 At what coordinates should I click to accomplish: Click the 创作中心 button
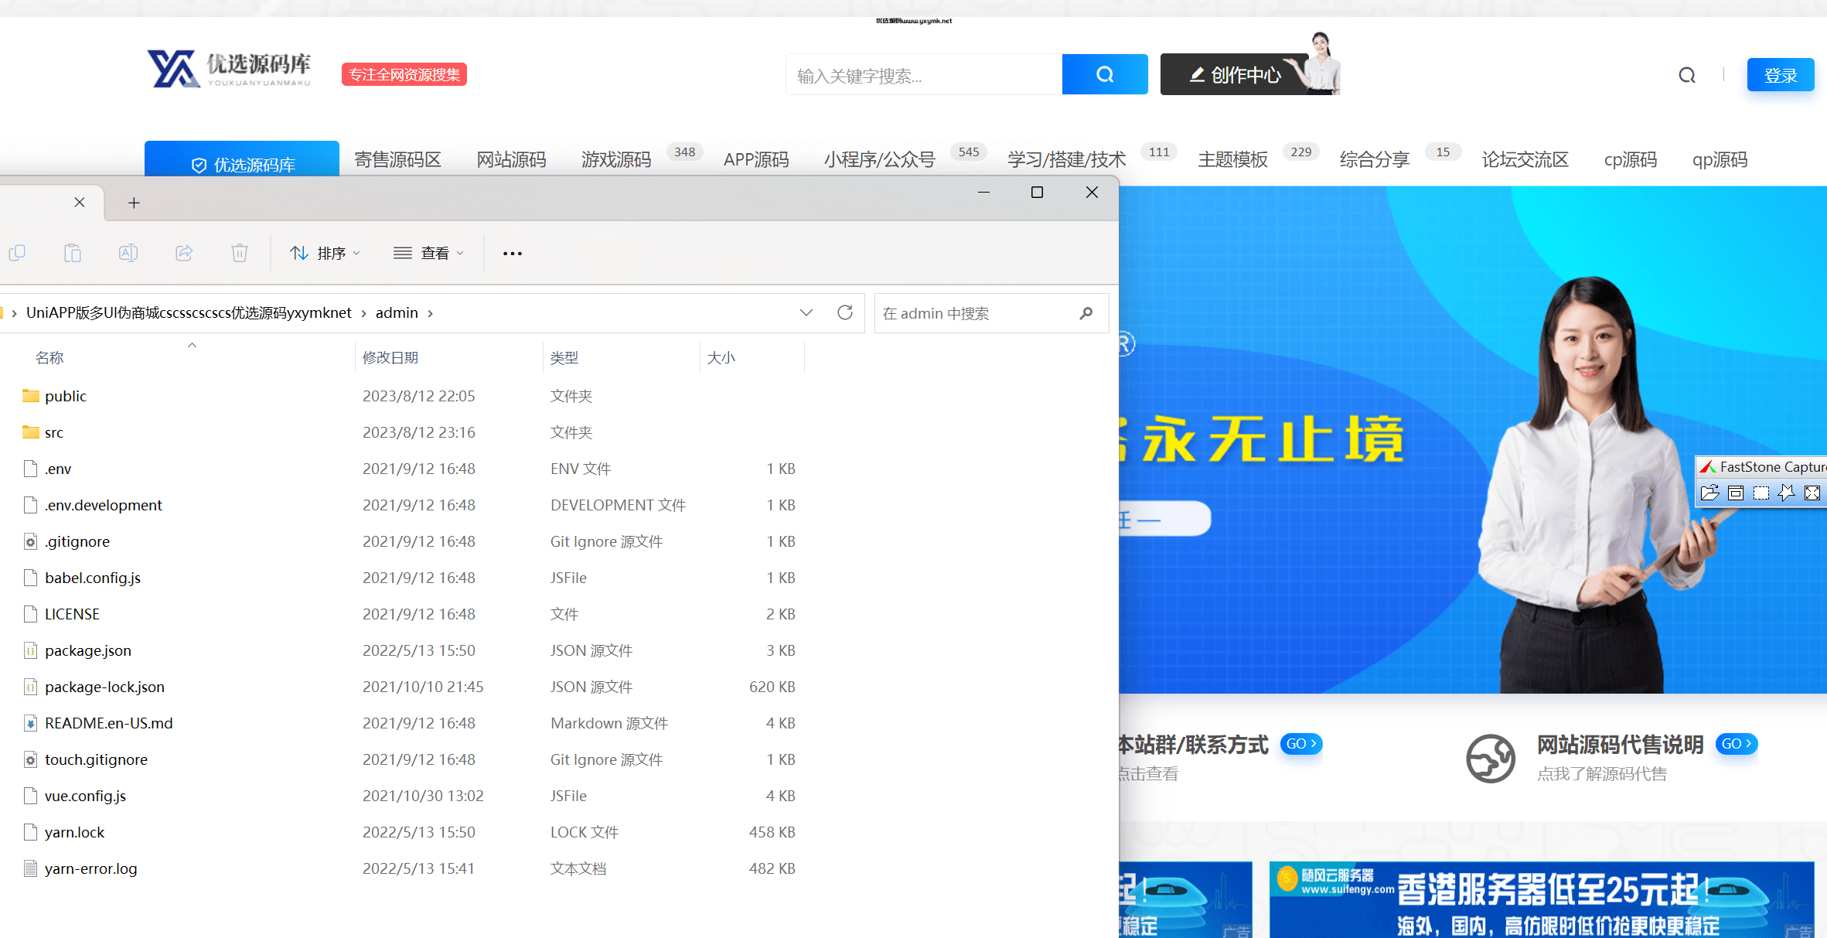(x=1236, y=75)
